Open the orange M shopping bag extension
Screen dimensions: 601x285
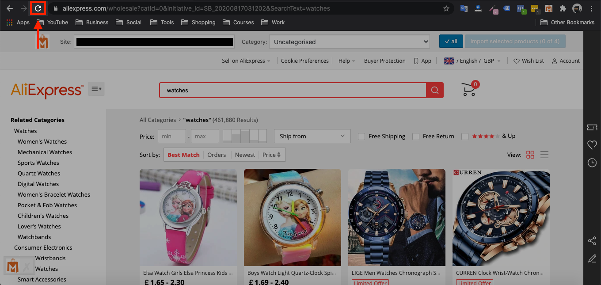pos(549,8)
